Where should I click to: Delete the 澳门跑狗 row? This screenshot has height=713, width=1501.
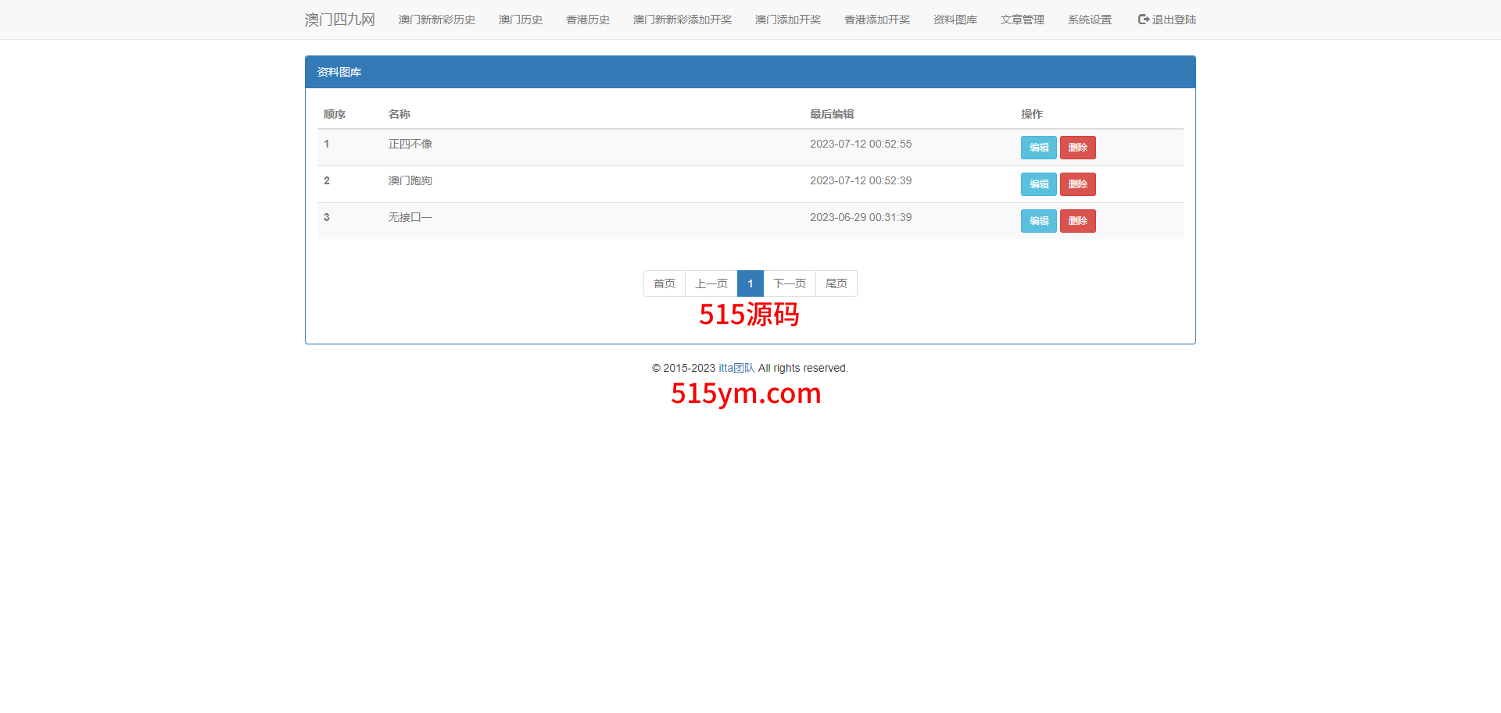coord(1077,184)
